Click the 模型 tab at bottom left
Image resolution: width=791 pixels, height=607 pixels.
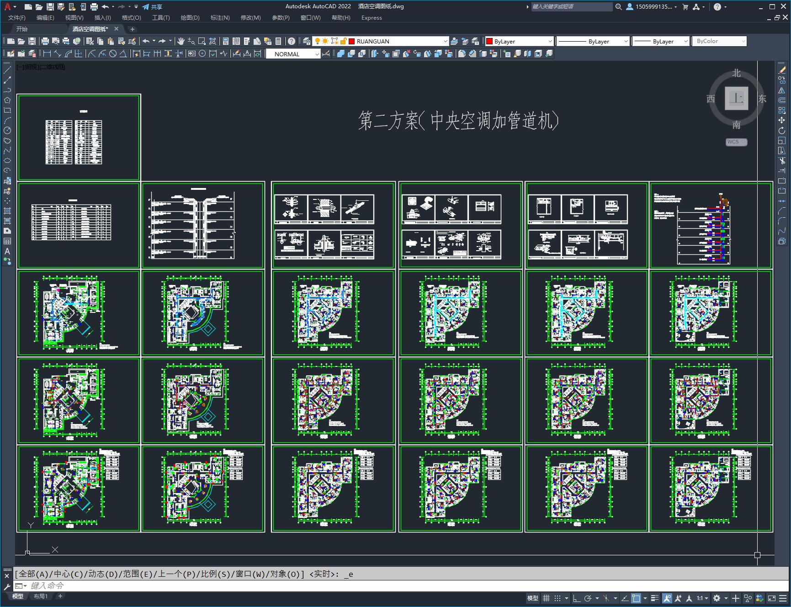click(x=18, y=596)
